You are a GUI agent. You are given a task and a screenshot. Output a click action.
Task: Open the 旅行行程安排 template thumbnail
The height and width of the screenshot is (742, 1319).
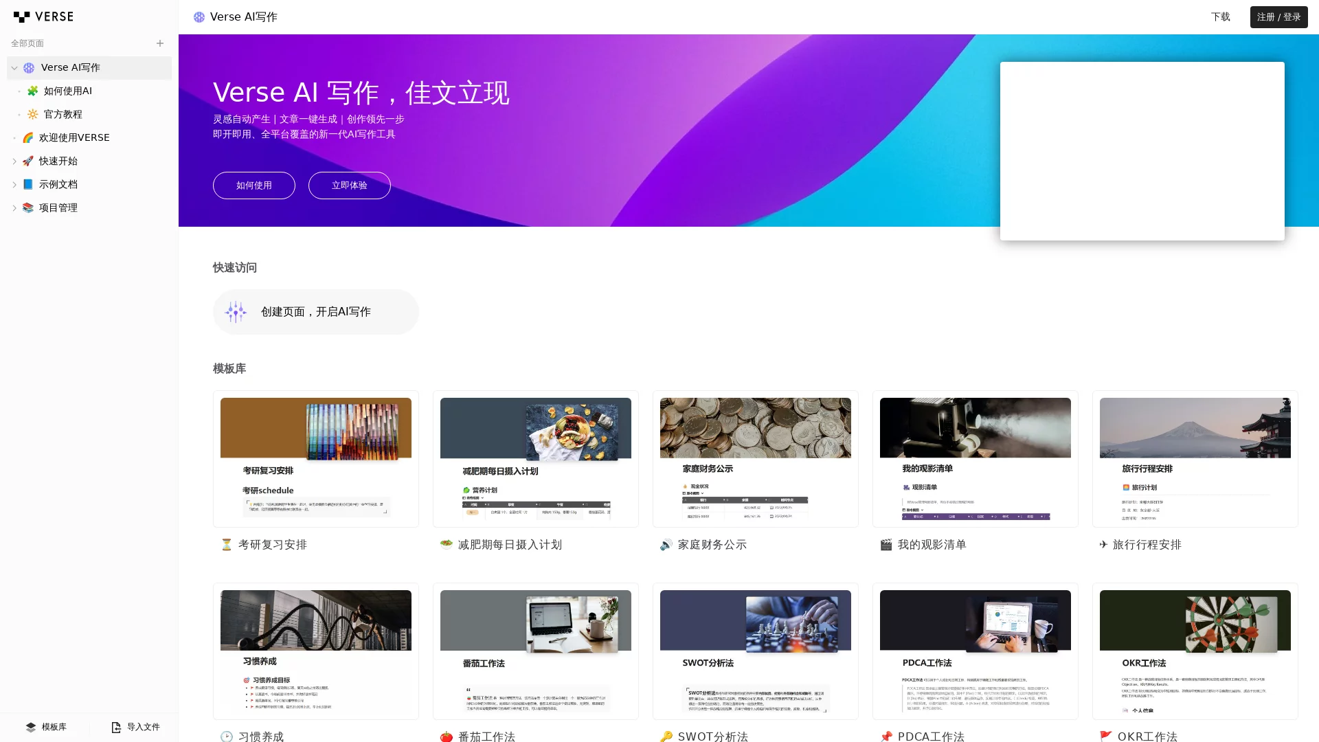pyautogui.click(x=1195, y=459)
